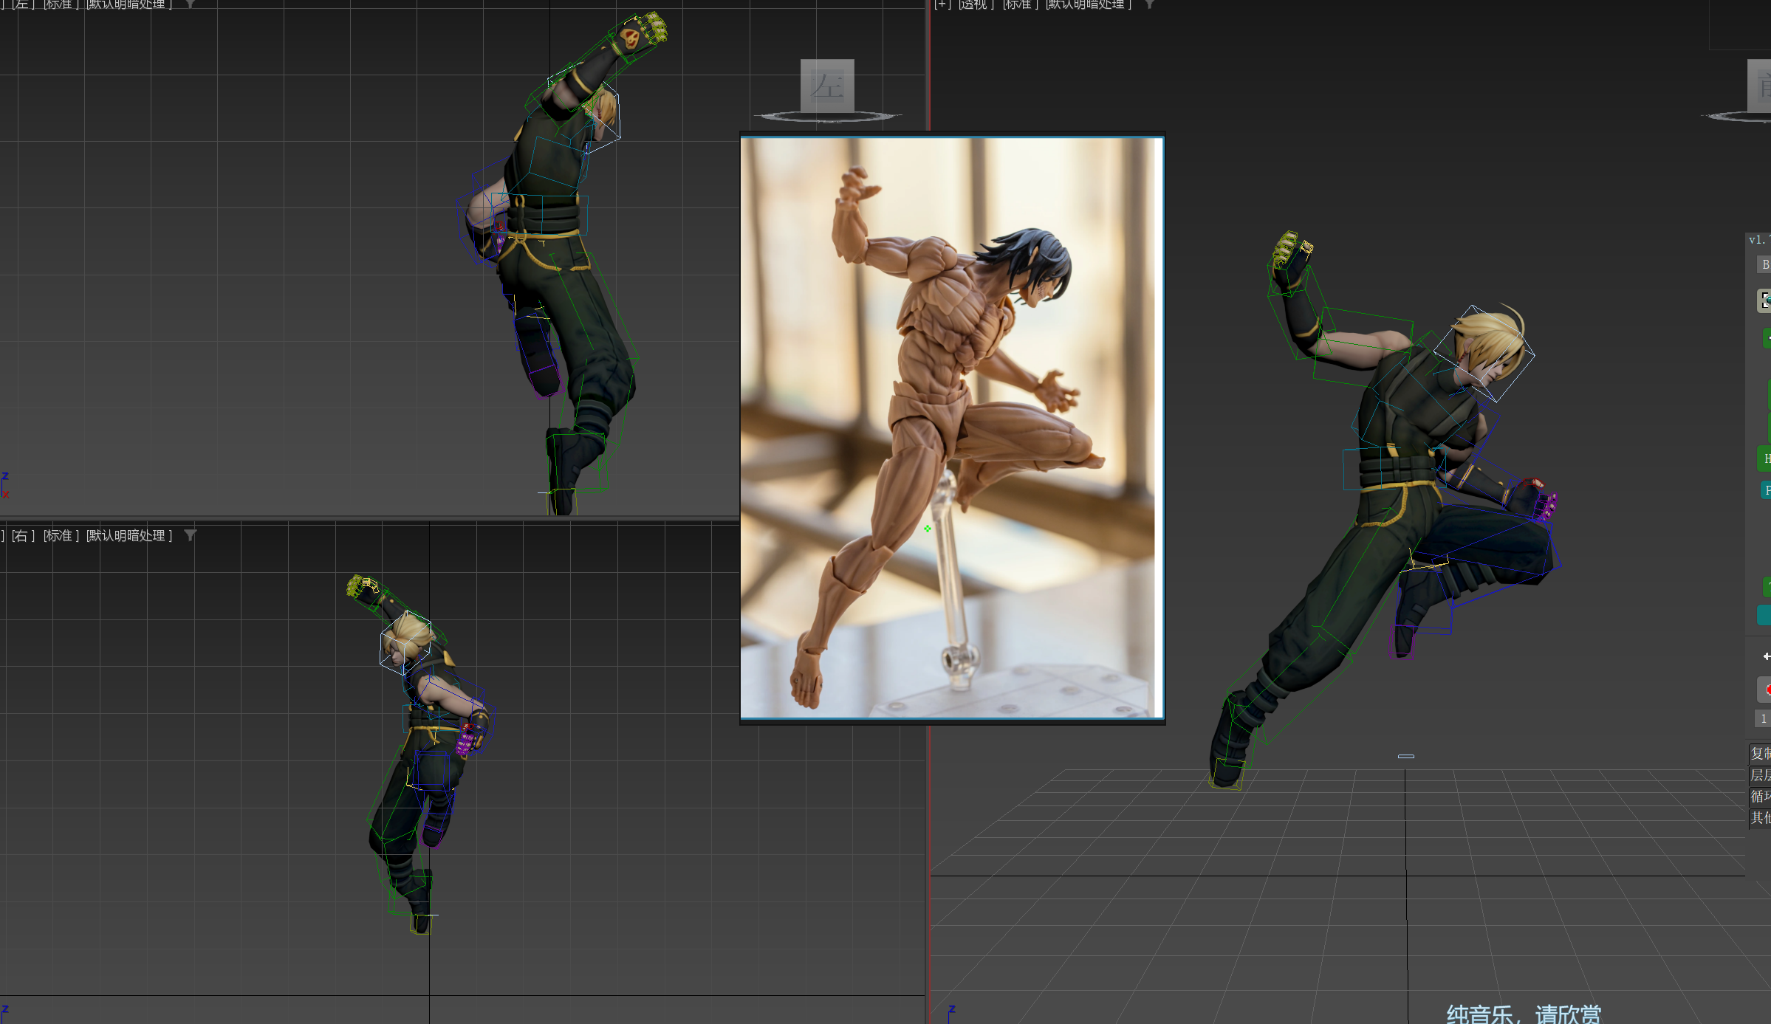This screenshot has height=1024, width=1771.
Task: Click the partially visible ViewCube in Perspective viewport
Action: coord(1760,86)
